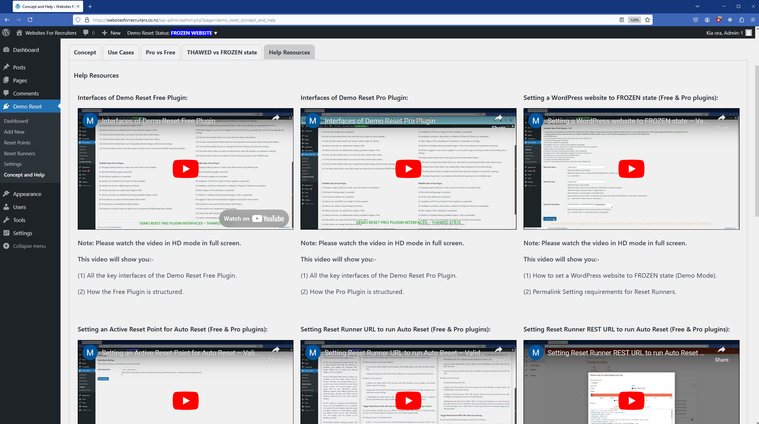
Task: Expand Demo Reset Status dropdown arrow
Action: [216, 33]
